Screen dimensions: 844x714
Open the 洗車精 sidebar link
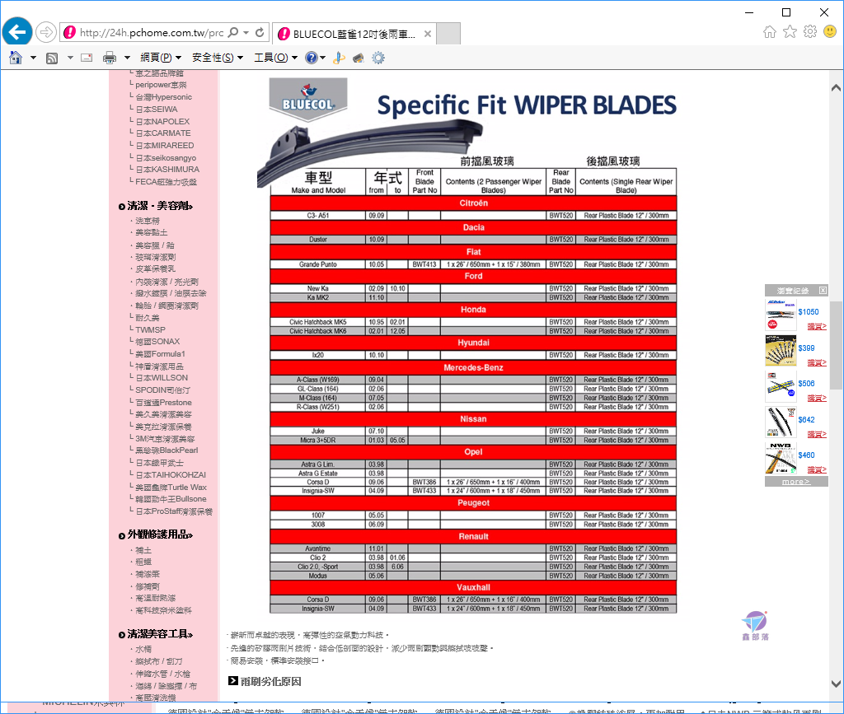tap(148, 221)
